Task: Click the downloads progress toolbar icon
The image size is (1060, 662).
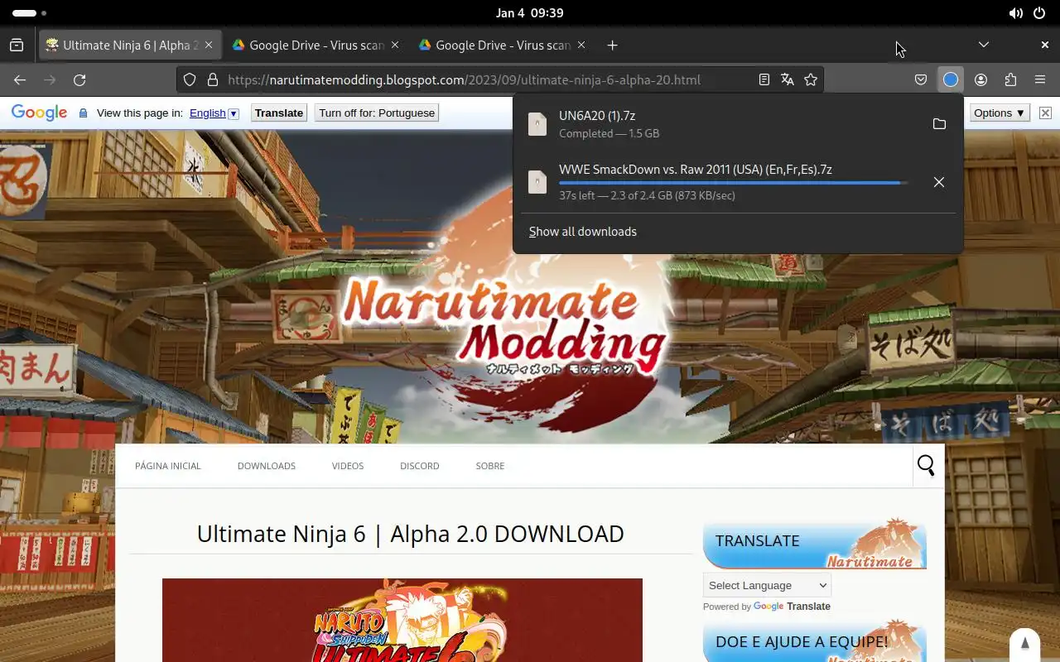Action: (x=951, y=80)
